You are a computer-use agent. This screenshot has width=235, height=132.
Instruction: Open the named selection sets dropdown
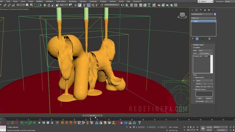click(x=112, y=5)
